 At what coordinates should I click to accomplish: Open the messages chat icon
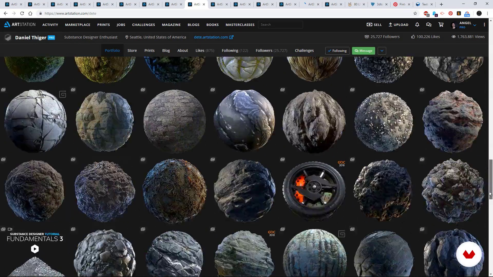click(x=429, y=25)
